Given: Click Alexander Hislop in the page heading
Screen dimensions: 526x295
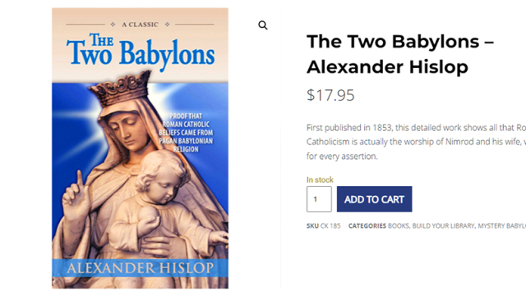Looking at the screenshot, I should coord(387,66).
